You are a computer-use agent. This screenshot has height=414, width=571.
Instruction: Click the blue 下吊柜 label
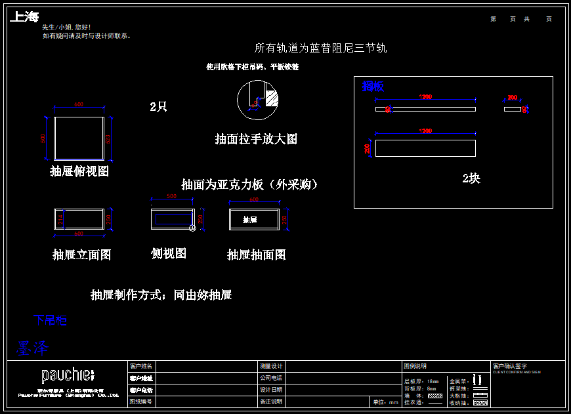coord(50,320)
